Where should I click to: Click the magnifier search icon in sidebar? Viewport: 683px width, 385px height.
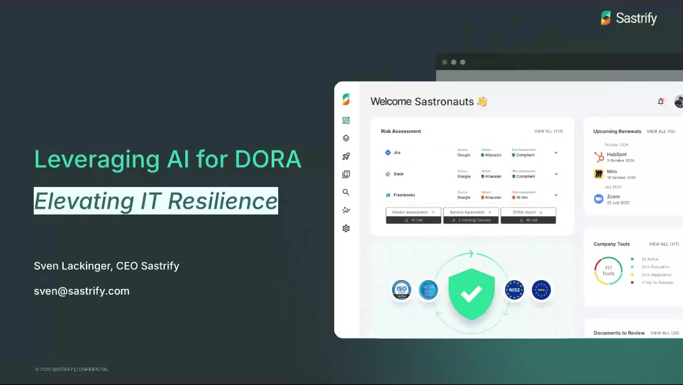point(346,192)
